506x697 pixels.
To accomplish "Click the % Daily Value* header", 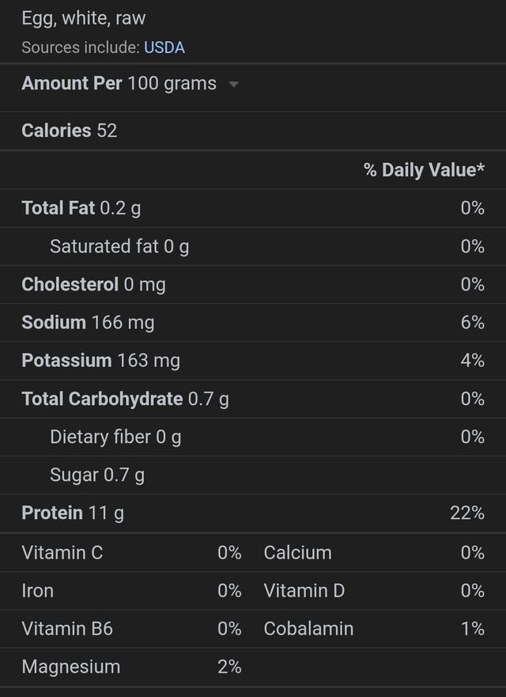I will click(424, 170).
